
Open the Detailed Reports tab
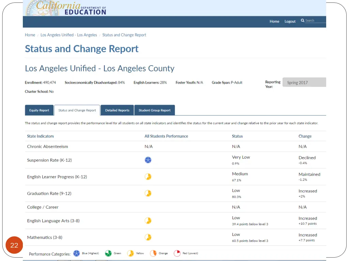click(x=117, y=110)
